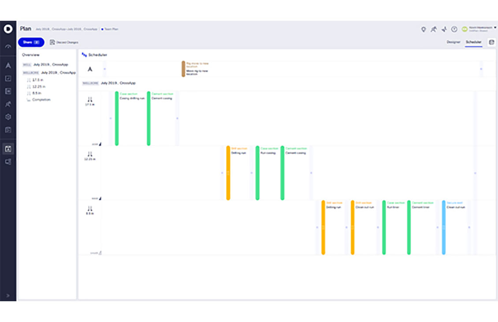Click the Discard Changes button
498x322 pixels.
point(64,42)
